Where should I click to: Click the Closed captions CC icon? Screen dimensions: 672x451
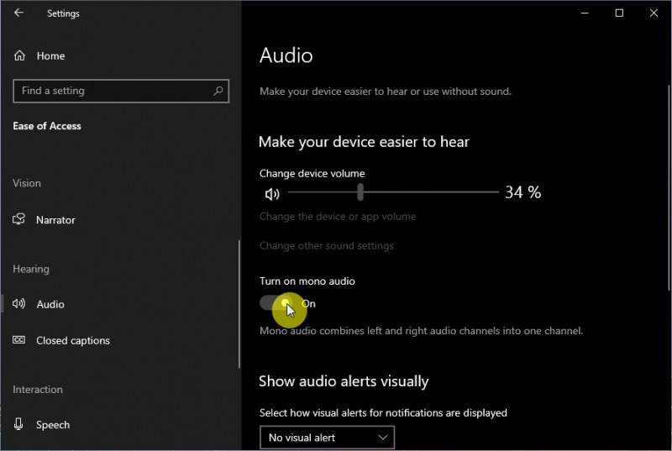click(19, 341)
